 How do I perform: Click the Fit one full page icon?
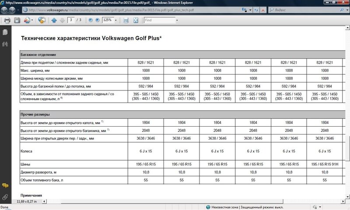136,20
